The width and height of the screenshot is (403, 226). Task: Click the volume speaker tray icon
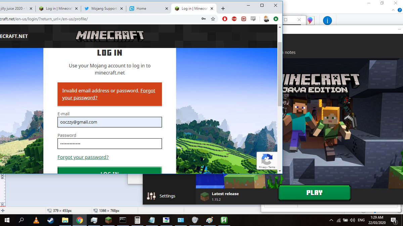(352, 220)
